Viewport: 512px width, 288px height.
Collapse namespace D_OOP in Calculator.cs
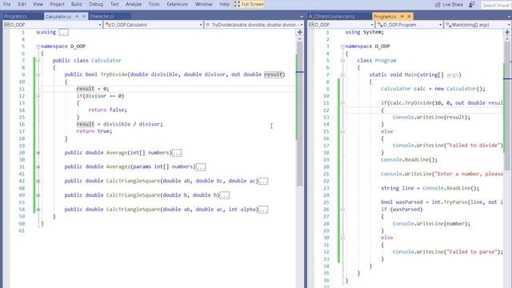pos(38,46)
